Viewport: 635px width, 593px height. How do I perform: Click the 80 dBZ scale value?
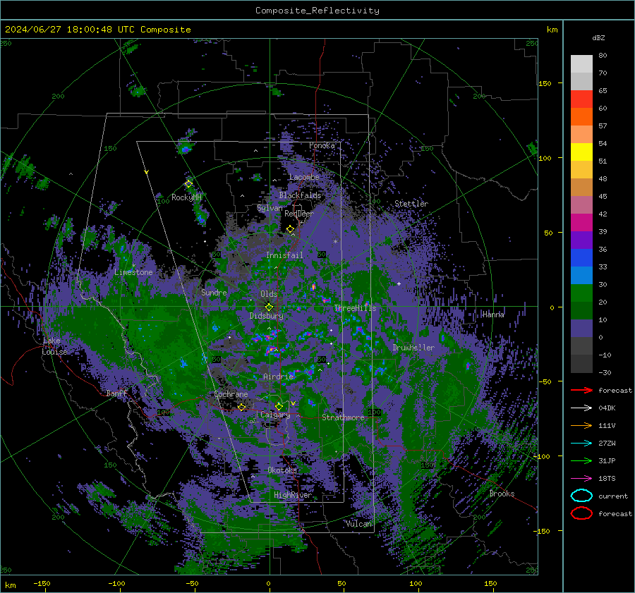pos(603,56)
